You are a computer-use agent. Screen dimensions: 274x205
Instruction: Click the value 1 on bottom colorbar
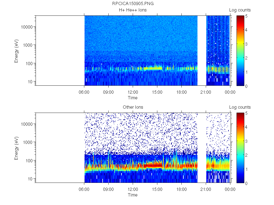point(246,169)
